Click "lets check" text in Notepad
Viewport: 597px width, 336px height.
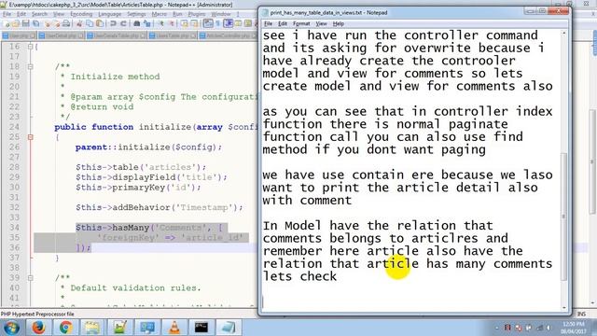[299, 276]
